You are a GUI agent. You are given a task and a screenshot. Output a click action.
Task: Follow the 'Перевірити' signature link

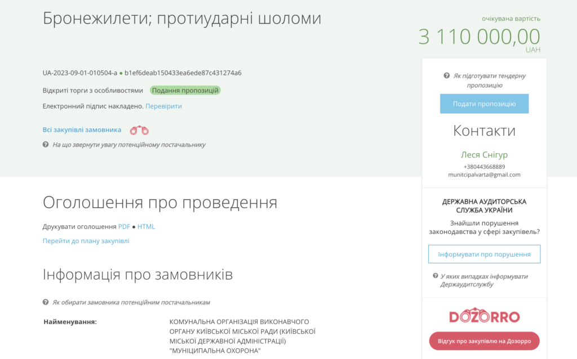pos(163,106)
